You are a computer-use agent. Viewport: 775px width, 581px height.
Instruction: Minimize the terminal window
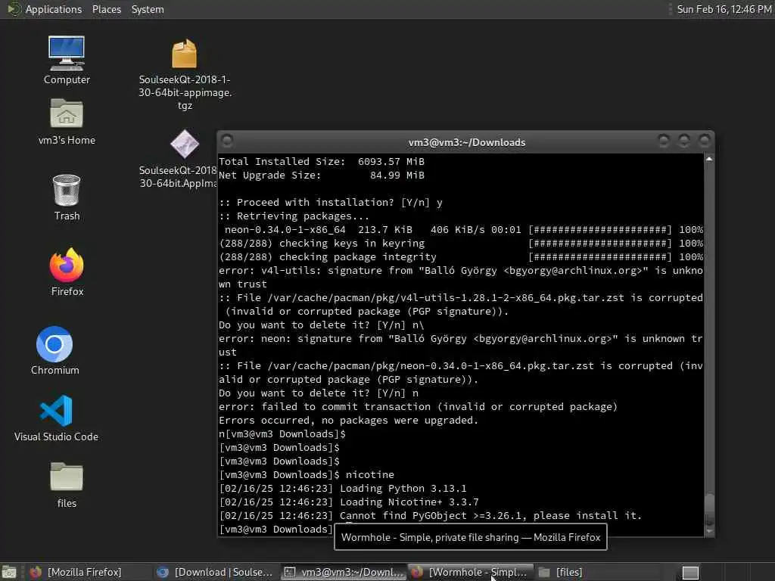pos(664,141)
